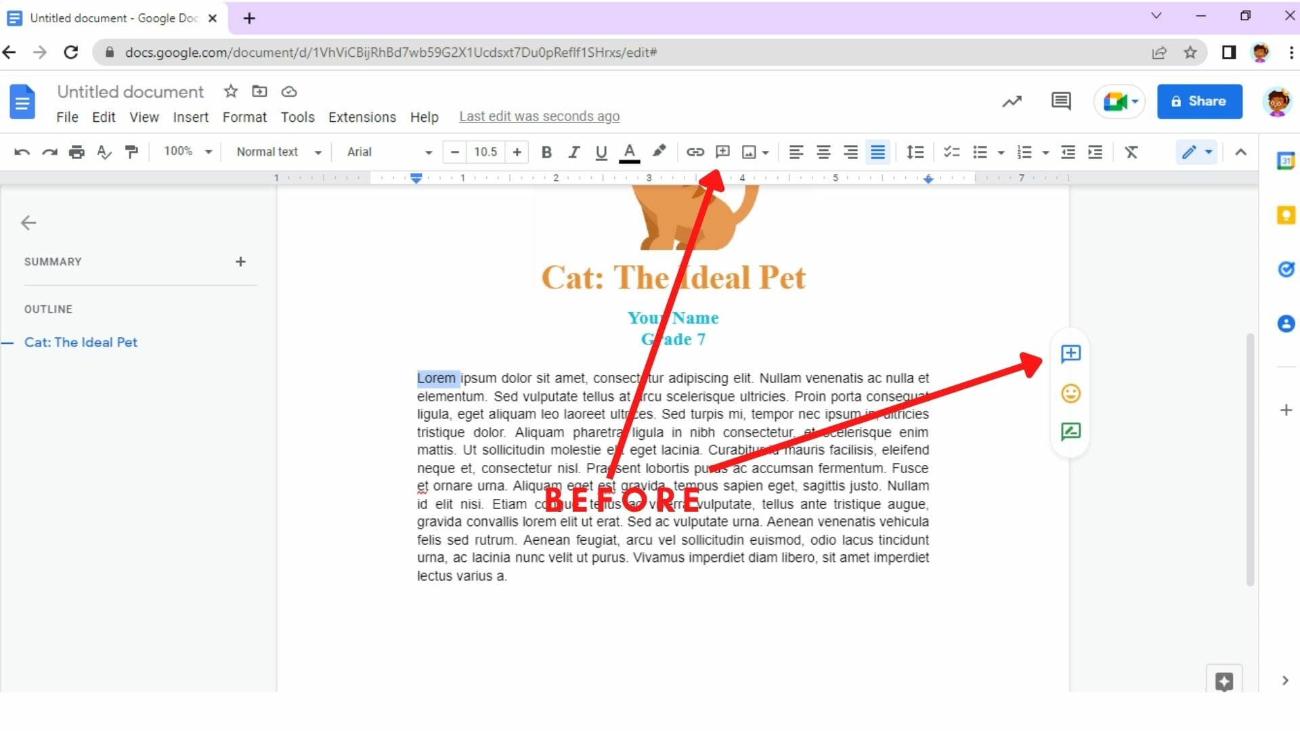Set justified text alignment

(877, 152)
